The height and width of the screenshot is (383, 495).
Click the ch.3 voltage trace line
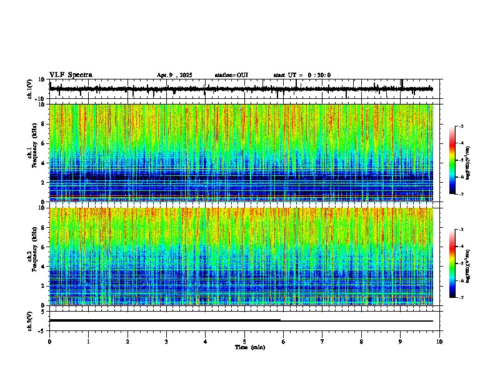241,320
